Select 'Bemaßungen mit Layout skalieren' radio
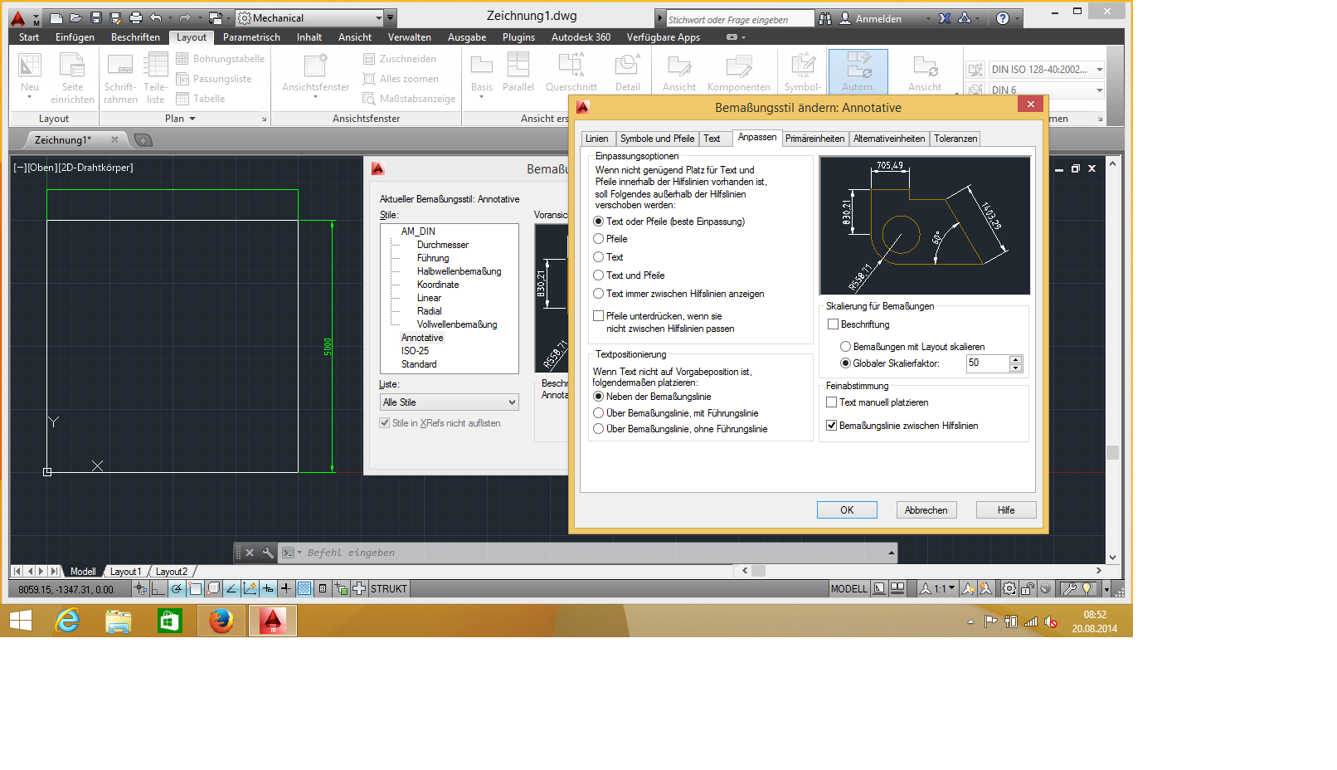This screenshot has height=770, width=1337. point(845,347)
